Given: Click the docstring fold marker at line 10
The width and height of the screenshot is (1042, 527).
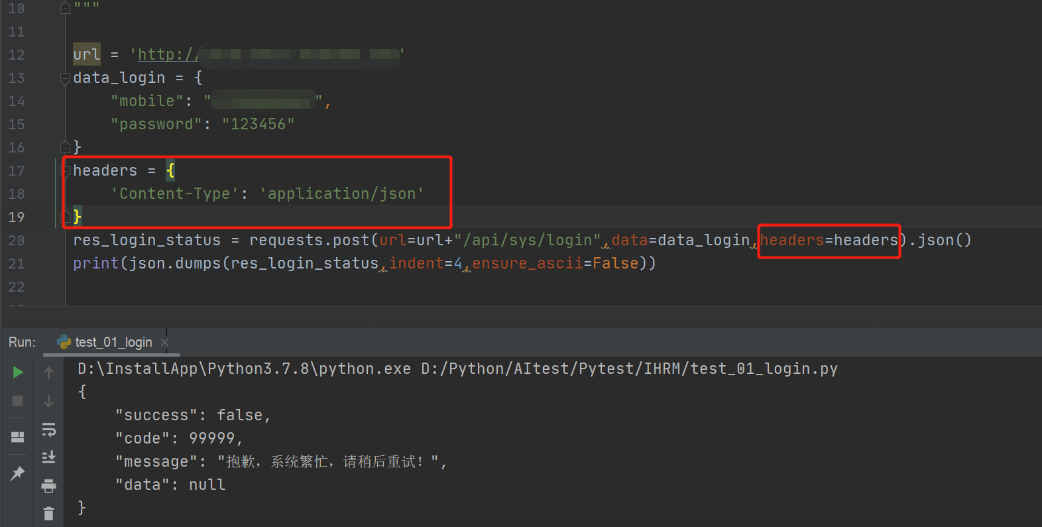Looking at the screenshot, I should click(65, 8).
